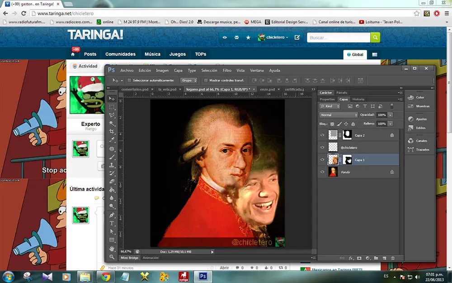Open the Normal blend mode dropdown

click(x=339, y=115)
